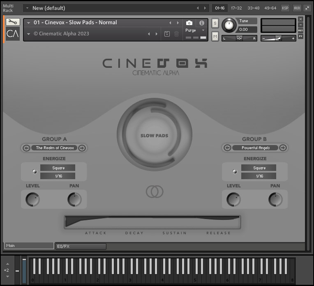Viewport: 314px width, 286px height.
Task: Click the delete trash bin icon
Action: point(176,34)
